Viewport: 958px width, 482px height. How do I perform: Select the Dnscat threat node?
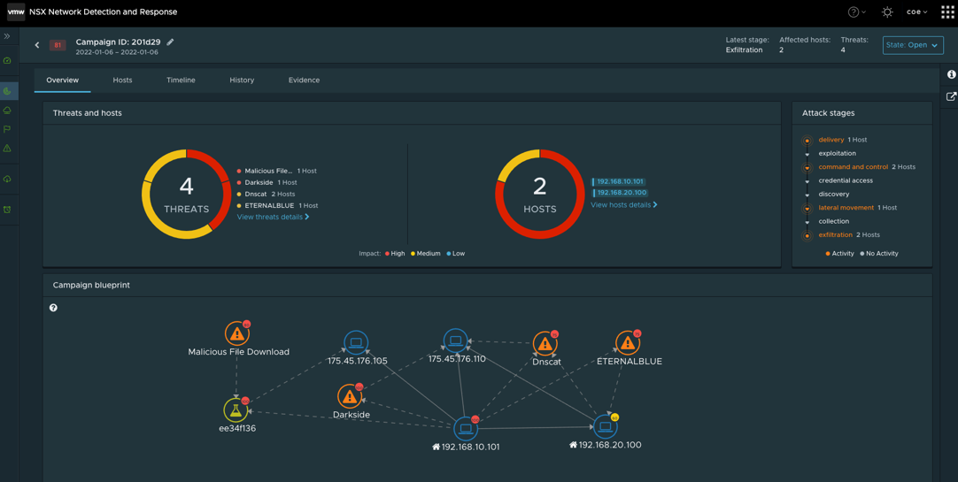click(x=545, y=343)
